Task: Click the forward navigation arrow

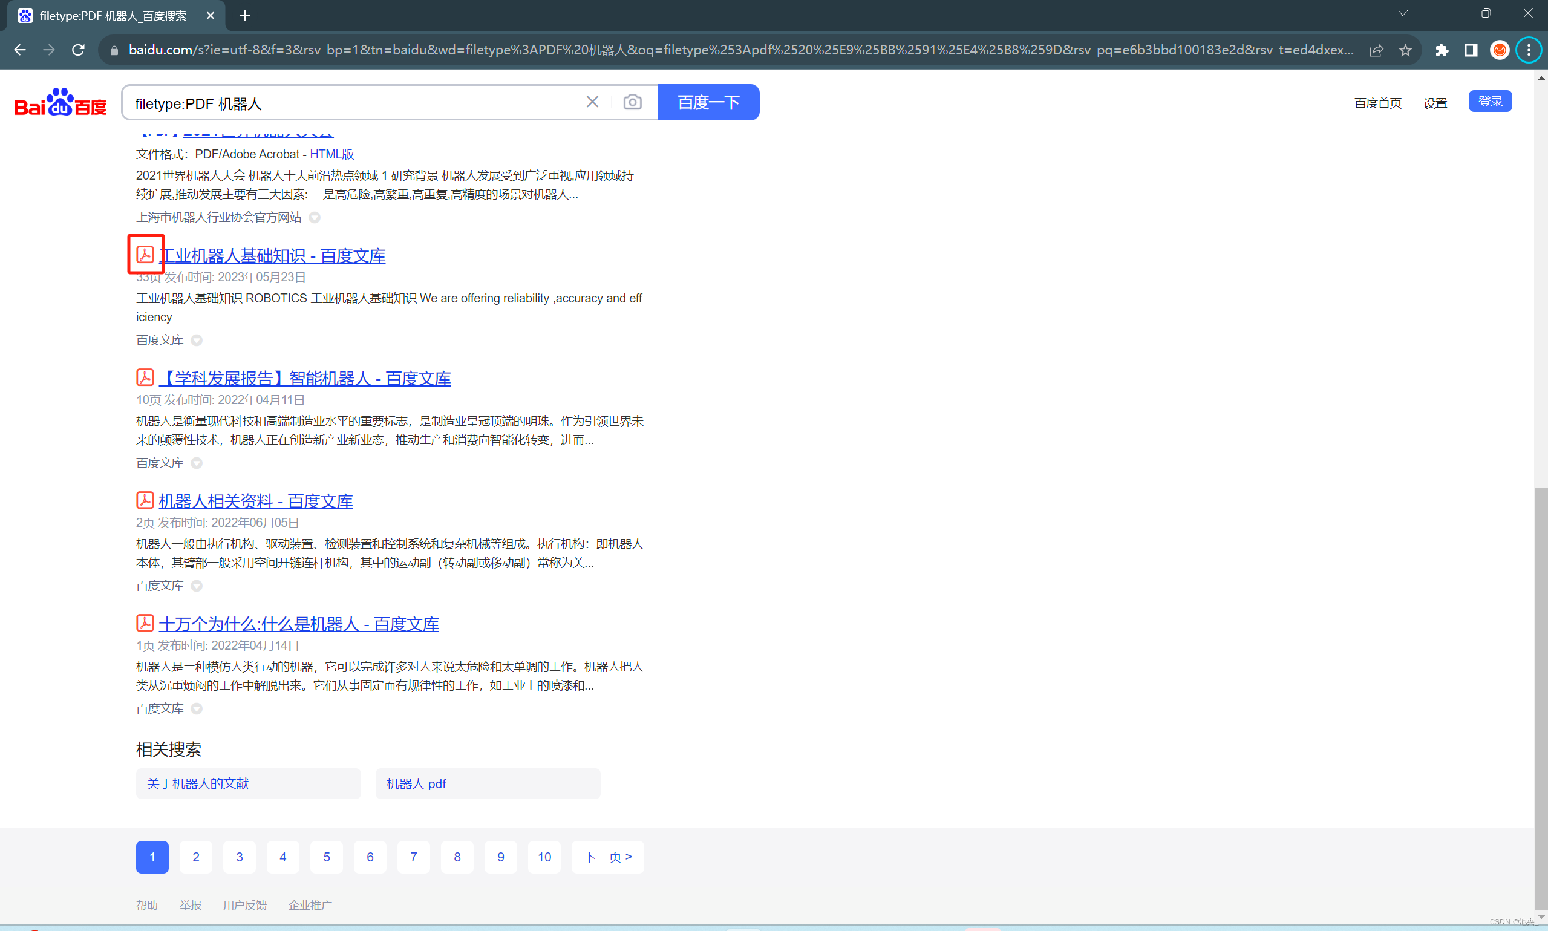Action: (49, 50)
